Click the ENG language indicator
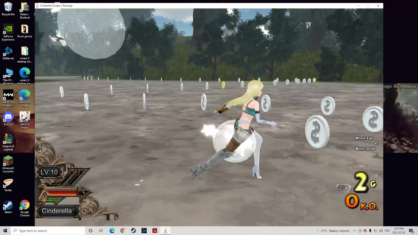This screenshot has width=418, height=235. 387,231
